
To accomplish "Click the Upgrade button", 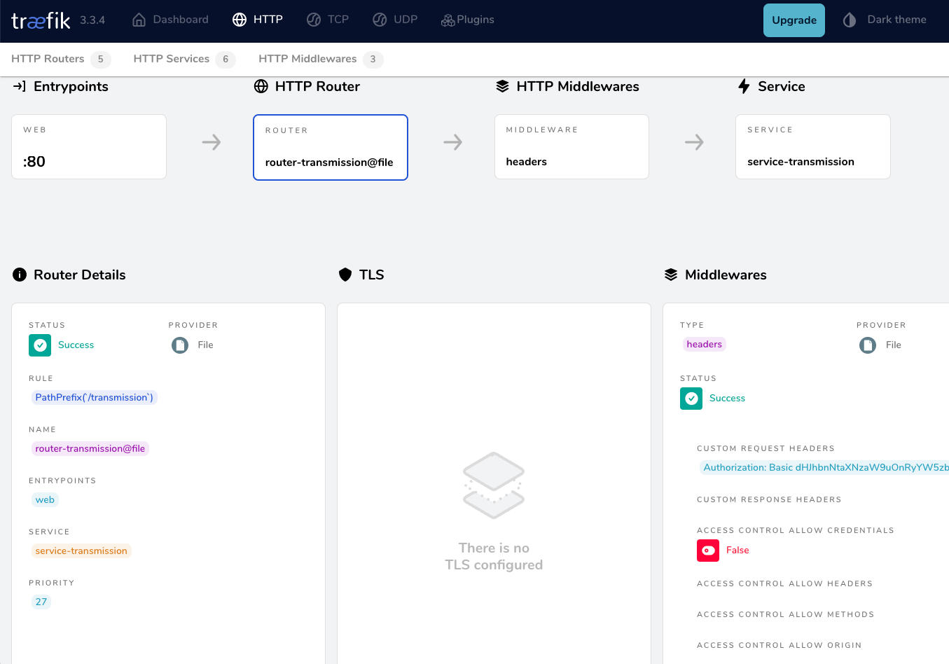I will (794, 20).
